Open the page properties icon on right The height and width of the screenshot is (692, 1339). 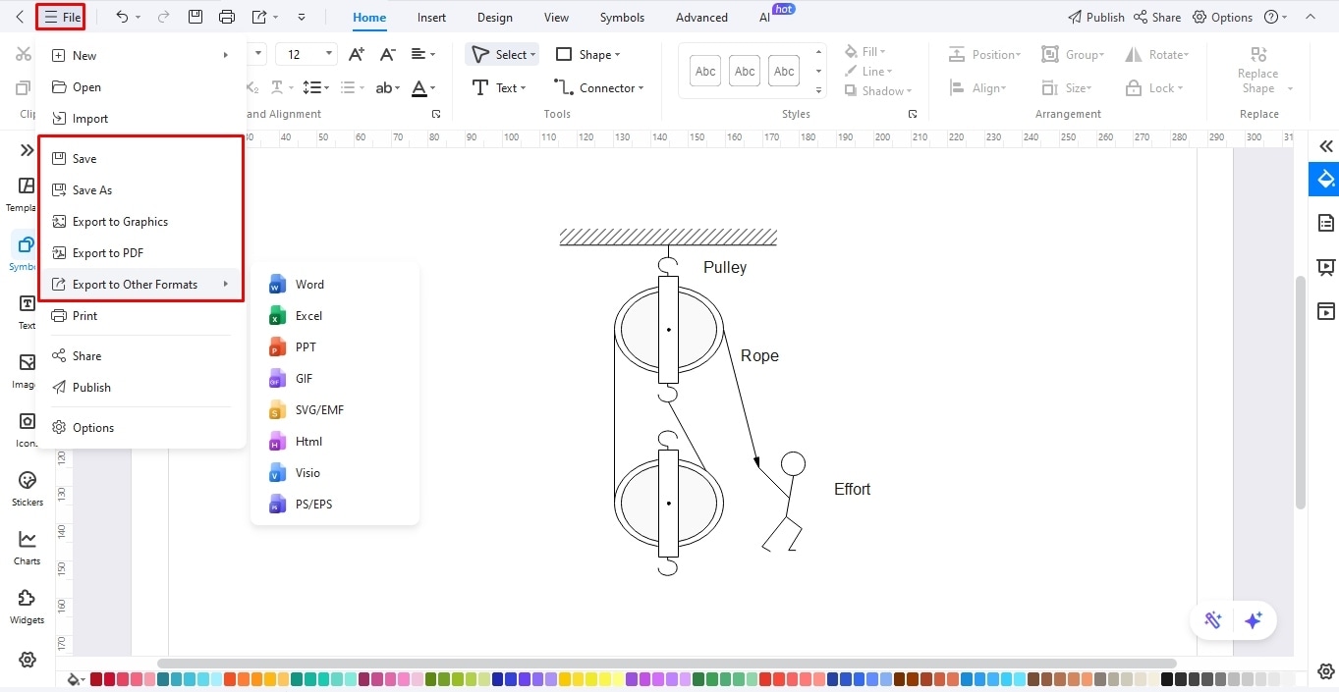coord(1325,224)
